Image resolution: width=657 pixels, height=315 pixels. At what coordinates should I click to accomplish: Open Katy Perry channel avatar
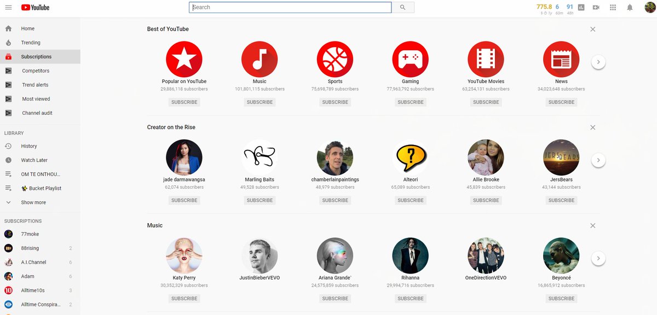tap(184, 255)
